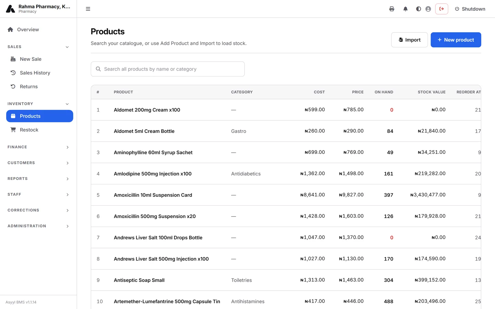Click the PRICE column header
The height and width of the screenshot is (309, 495).
358,92
